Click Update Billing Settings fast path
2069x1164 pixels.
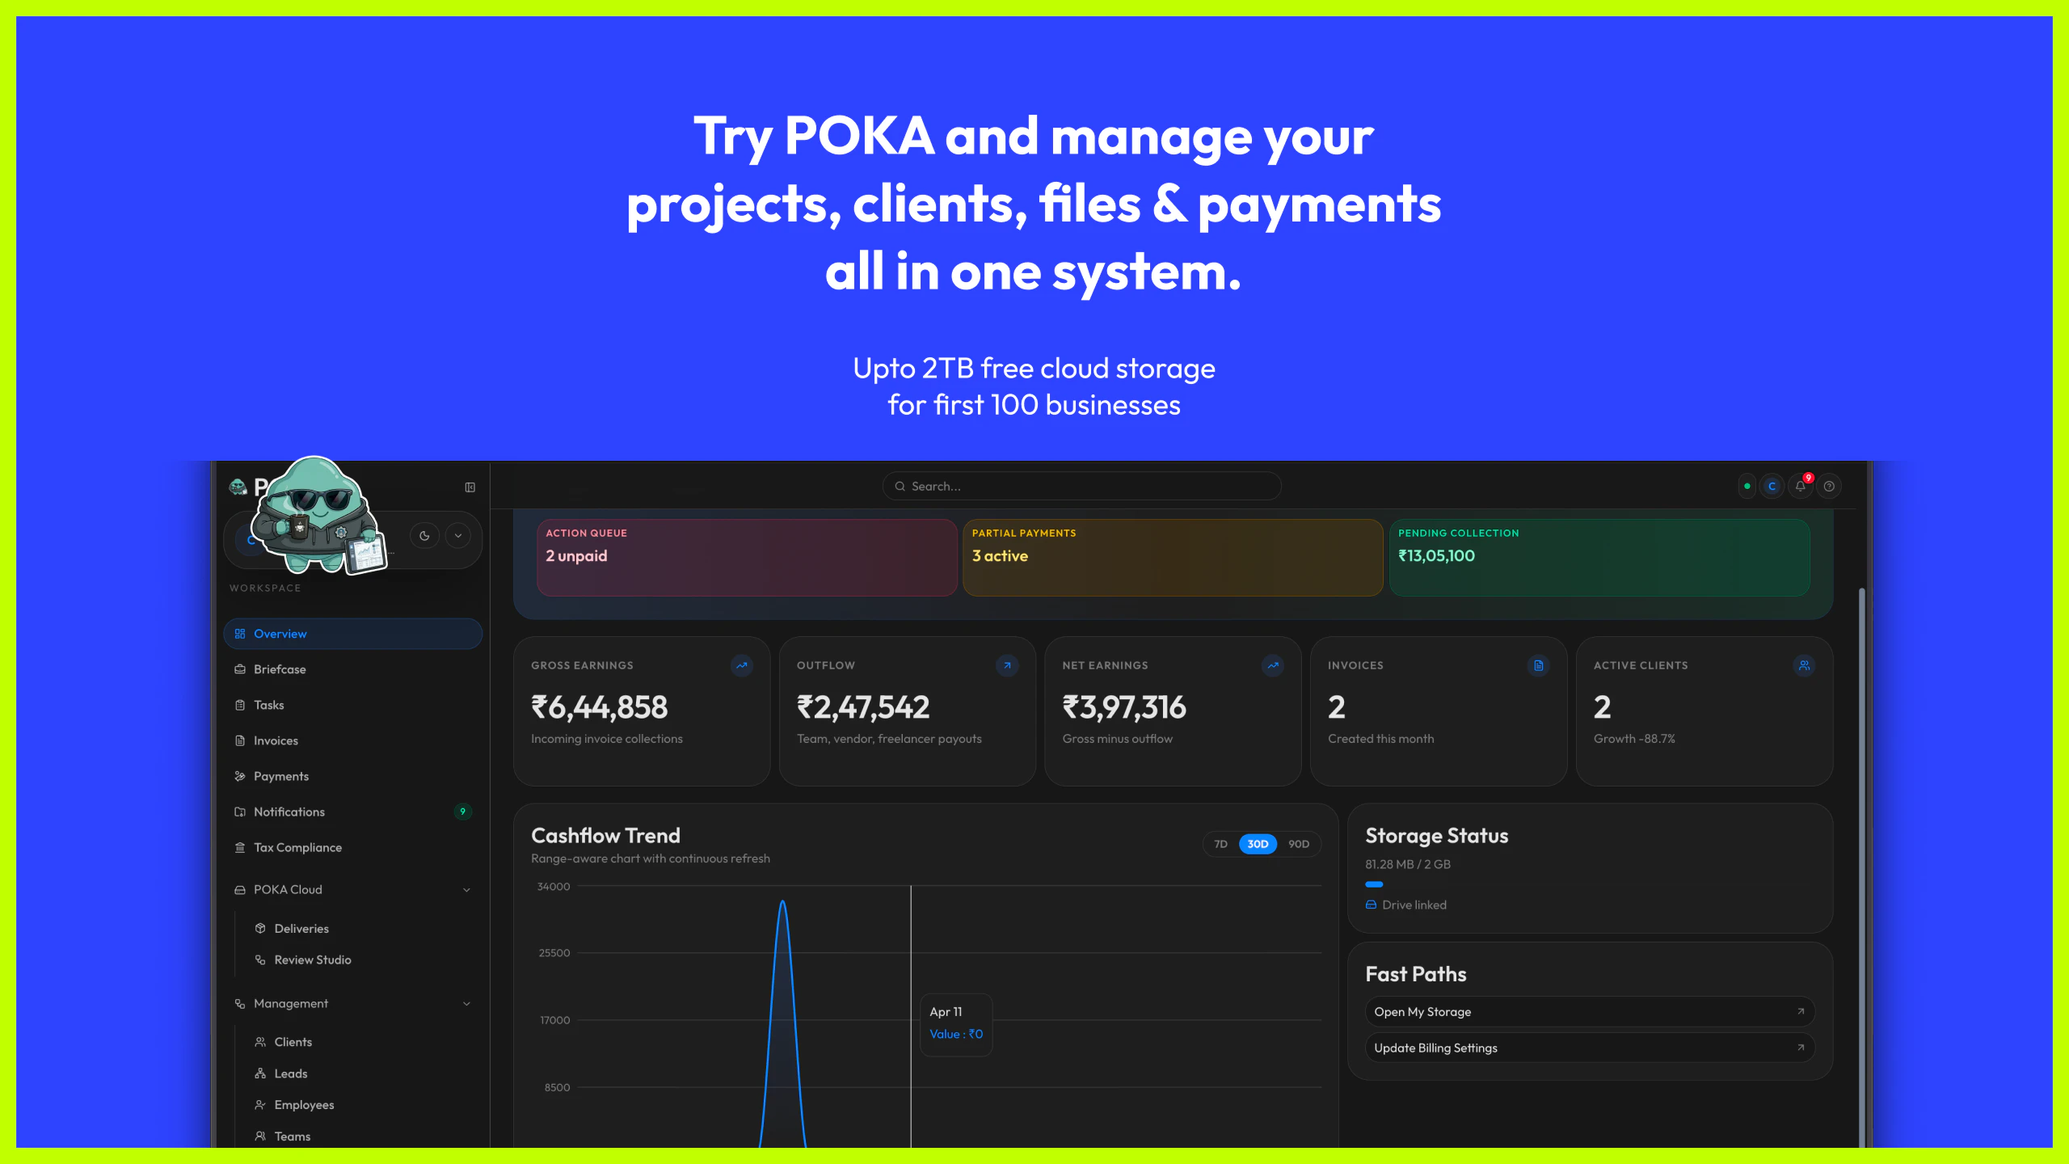click(1590, 1048)
